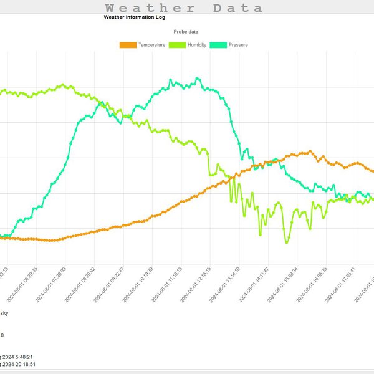Image resolution: width=374 pixels, height=374 pixels.
Task: Click the orange Temperature legend swatch
Action: pos(127,45)
